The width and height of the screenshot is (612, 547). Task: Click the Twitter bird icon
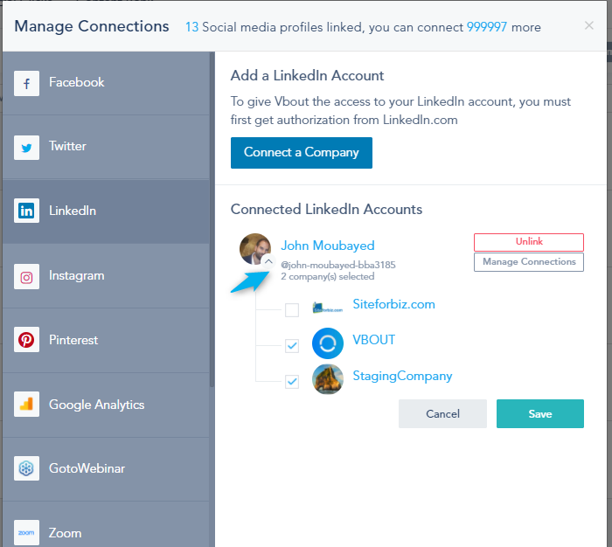click(x=26, y=148)
